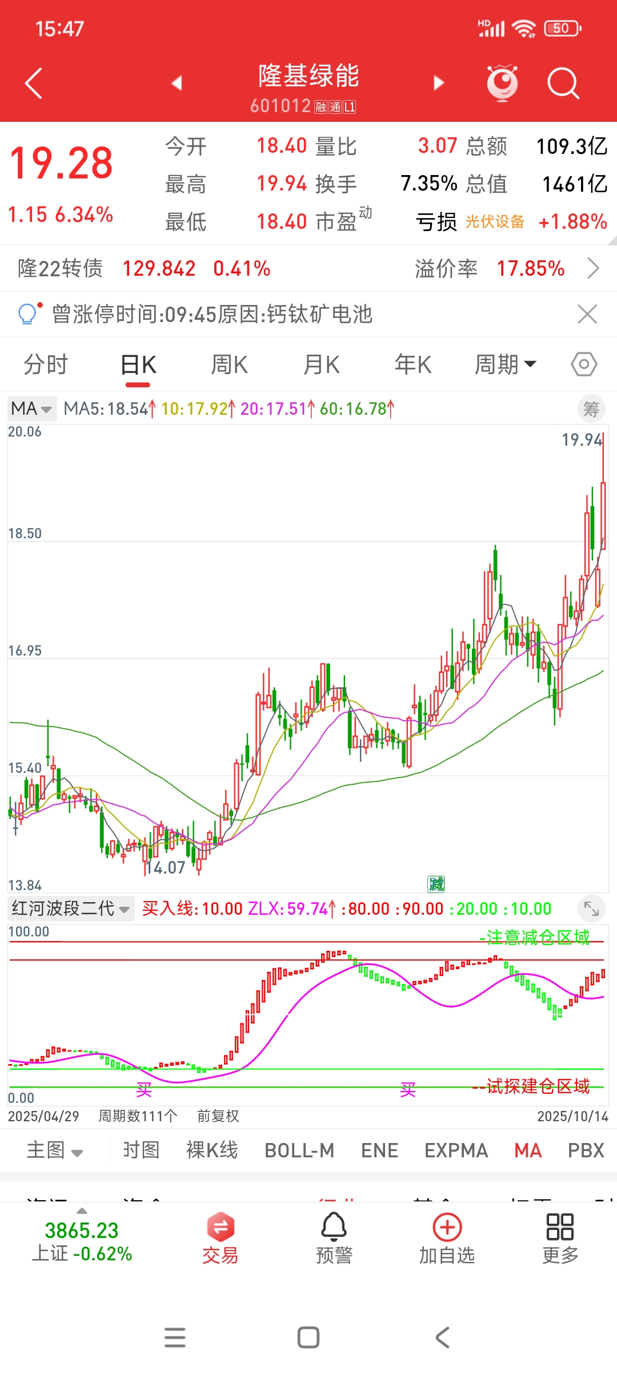Choose the 裸K线 indicator option
Screen dimensions: 617x1373
point(212,1150)
